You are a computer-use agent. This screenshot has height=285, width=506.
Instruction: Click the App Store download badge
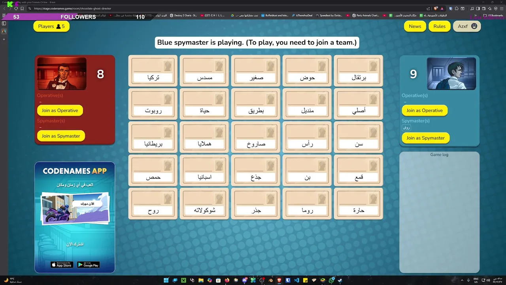(62, 265)
